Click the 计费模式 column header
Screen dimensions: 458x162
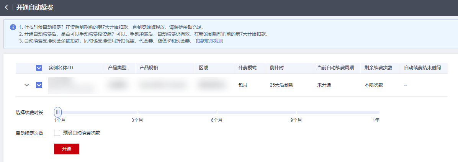(x=248, y=68)
